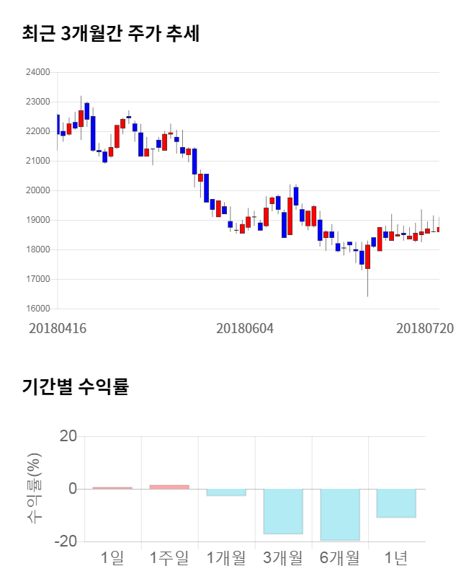This screenshot has height=584, width=461.
Task: Click the 16000 price axis label
Action: coord(37,309)
